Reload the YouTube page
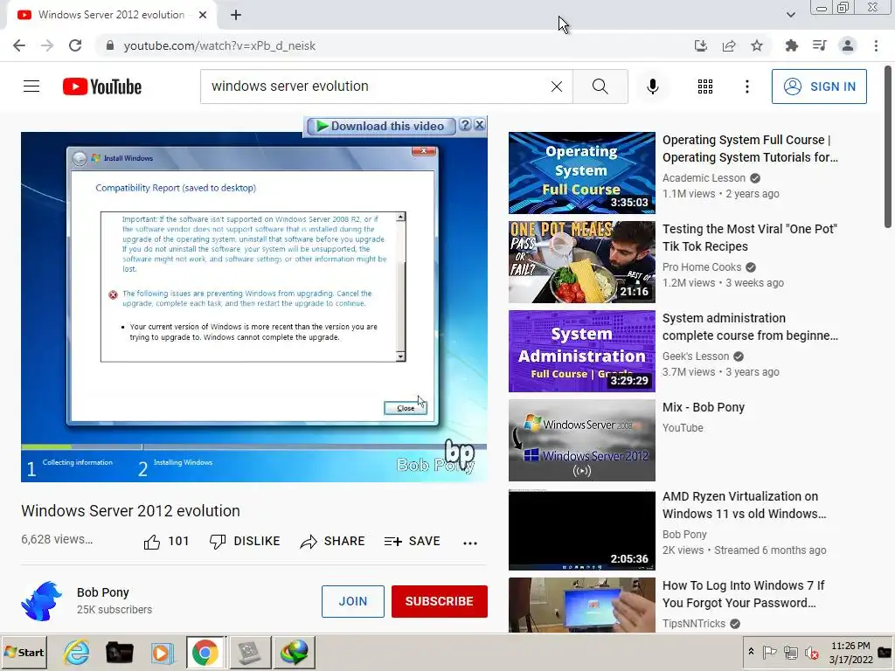This screenshot has width=895, height=671. click(75, 45)
